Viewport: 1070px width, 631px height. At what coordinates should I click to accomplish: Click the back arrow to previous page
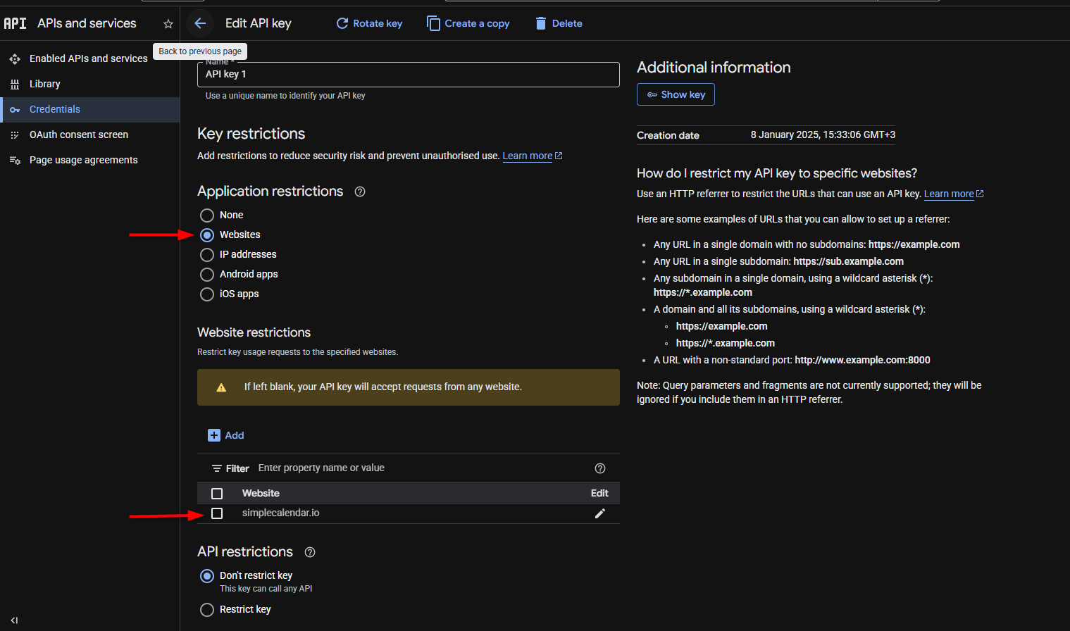tap(200, 23)
